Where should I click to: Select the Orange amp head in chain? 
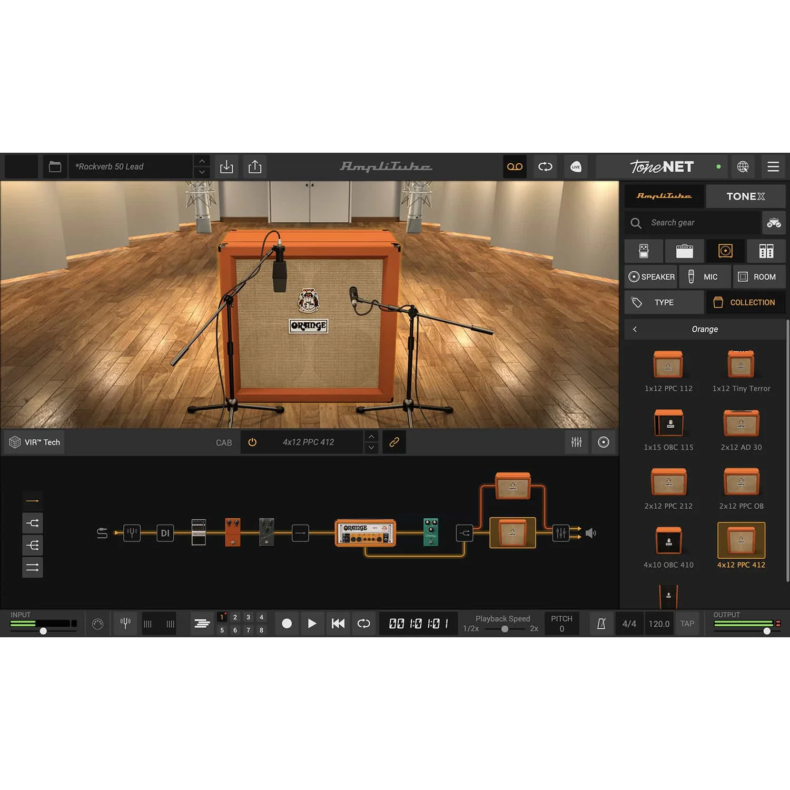point(365,533)
